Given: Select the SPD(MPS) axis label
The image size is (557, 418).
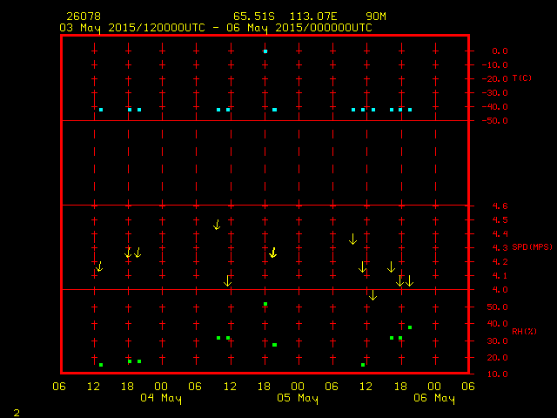Looking at the screenshot, I should pos(530,247).
